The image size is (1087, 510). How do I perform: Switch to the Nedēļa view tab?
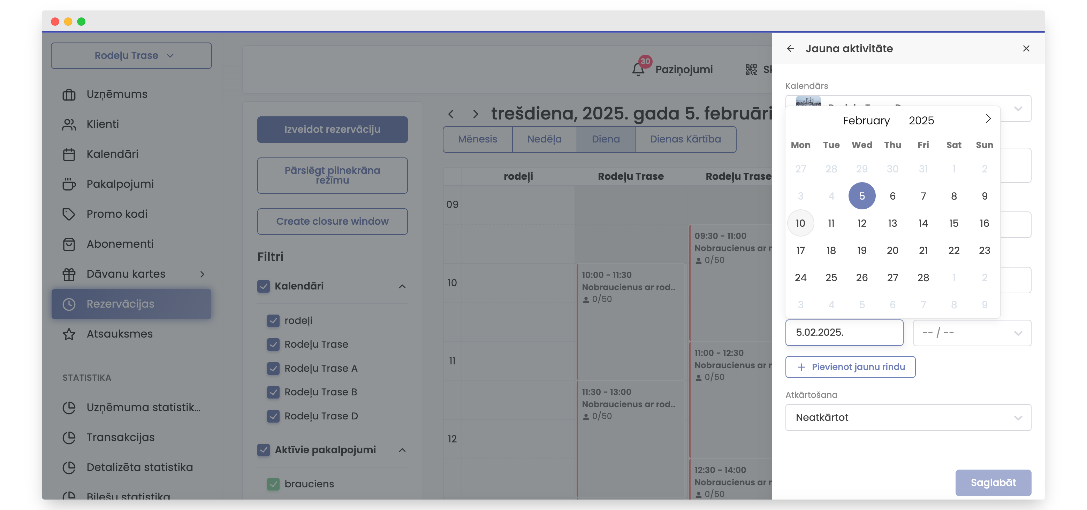(544, 139)
